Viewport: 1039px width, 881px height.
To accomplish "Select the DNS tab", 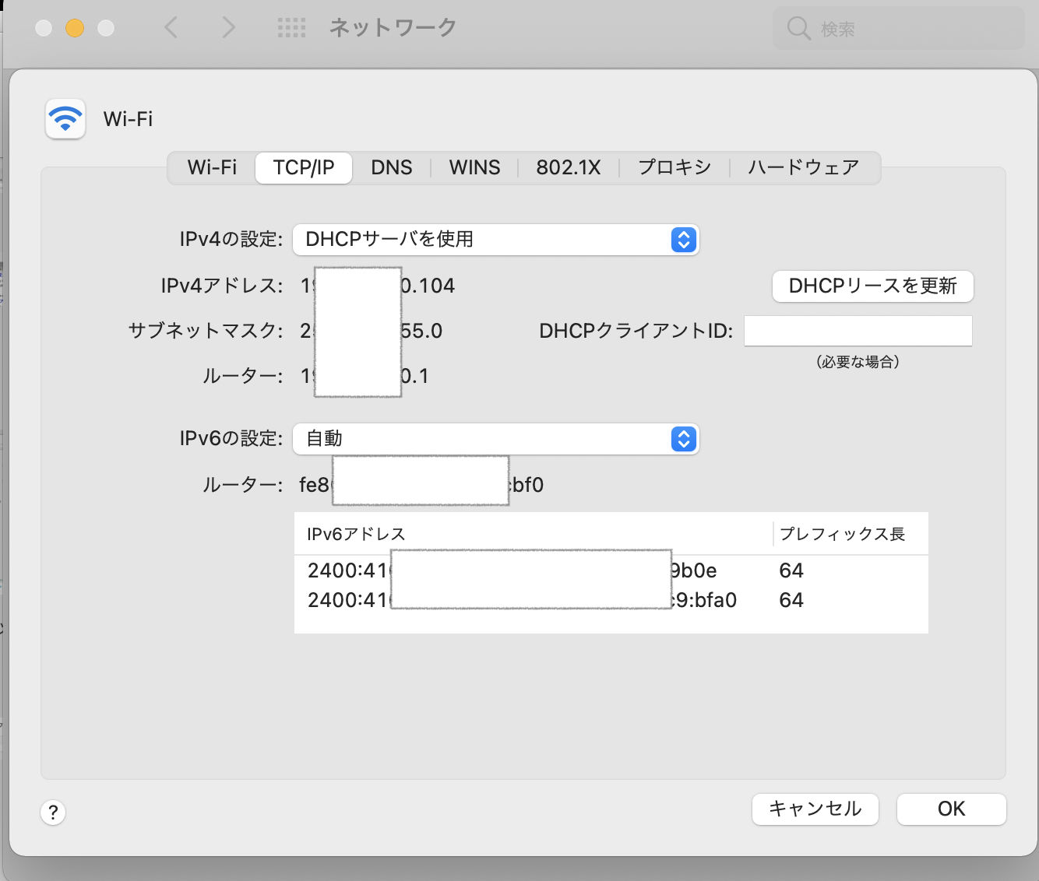I will [391, 168].
